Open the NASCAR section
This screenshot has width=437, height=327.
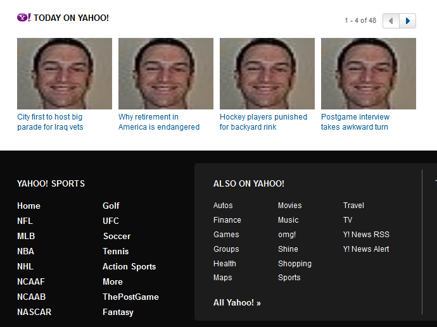pos(34,312)
